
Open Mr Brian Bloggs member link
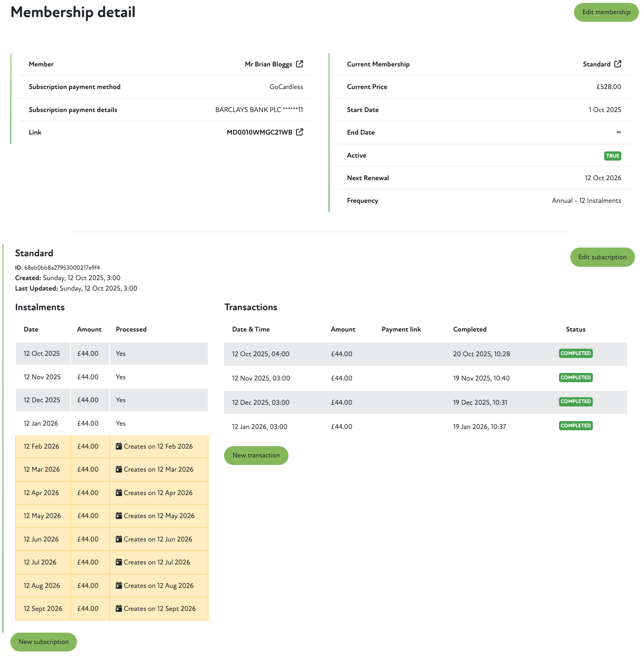[x=268, y=64]
